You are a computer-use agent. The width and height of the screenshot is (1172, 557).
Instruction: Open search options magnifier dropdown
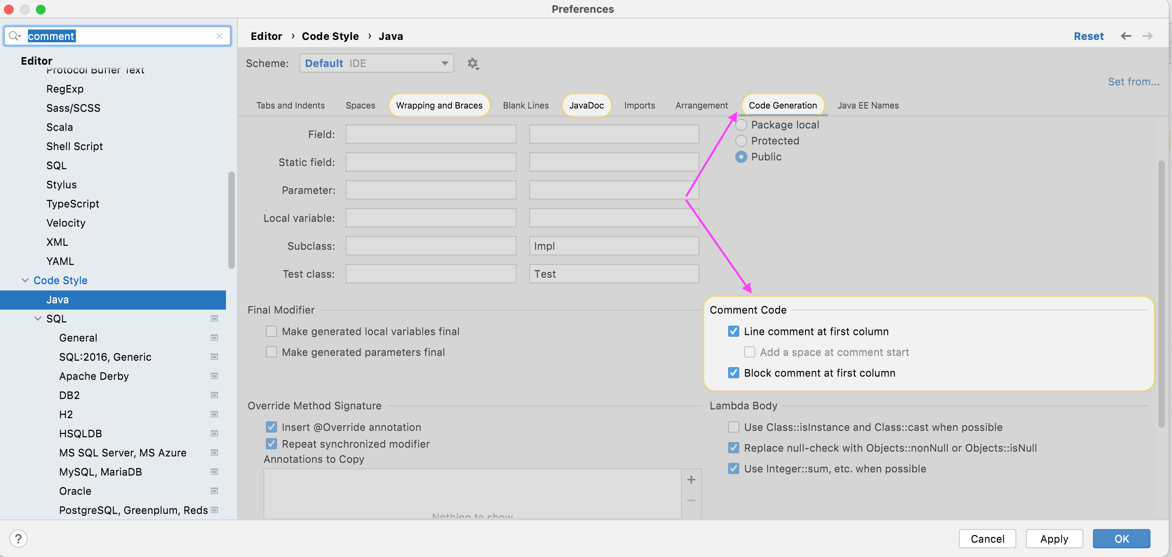pyautogui.click(x=14, y=36)
